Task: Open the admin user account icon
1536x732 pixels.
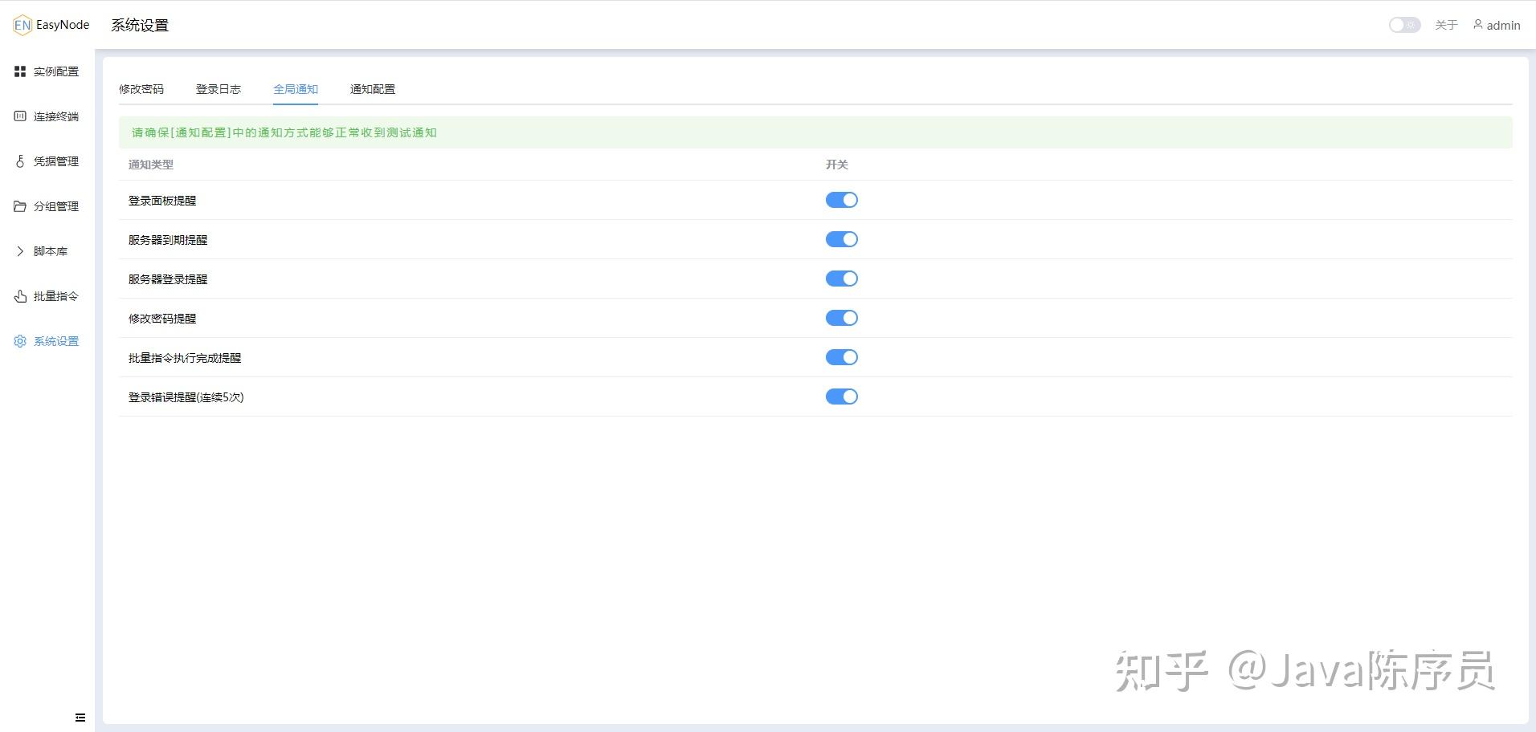Action: point(1477,25)
